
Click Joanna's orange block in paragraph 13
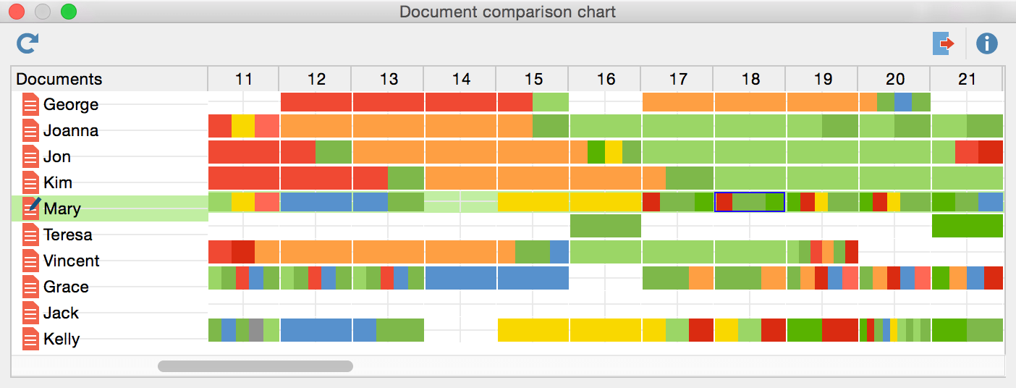(x=389, y=126)
